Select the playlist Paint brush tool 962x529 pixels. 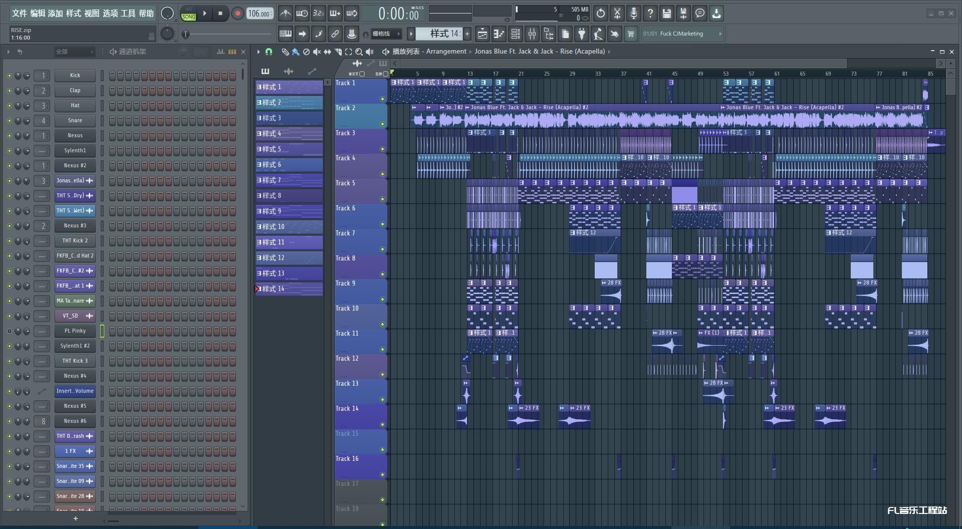pos(296,52)
